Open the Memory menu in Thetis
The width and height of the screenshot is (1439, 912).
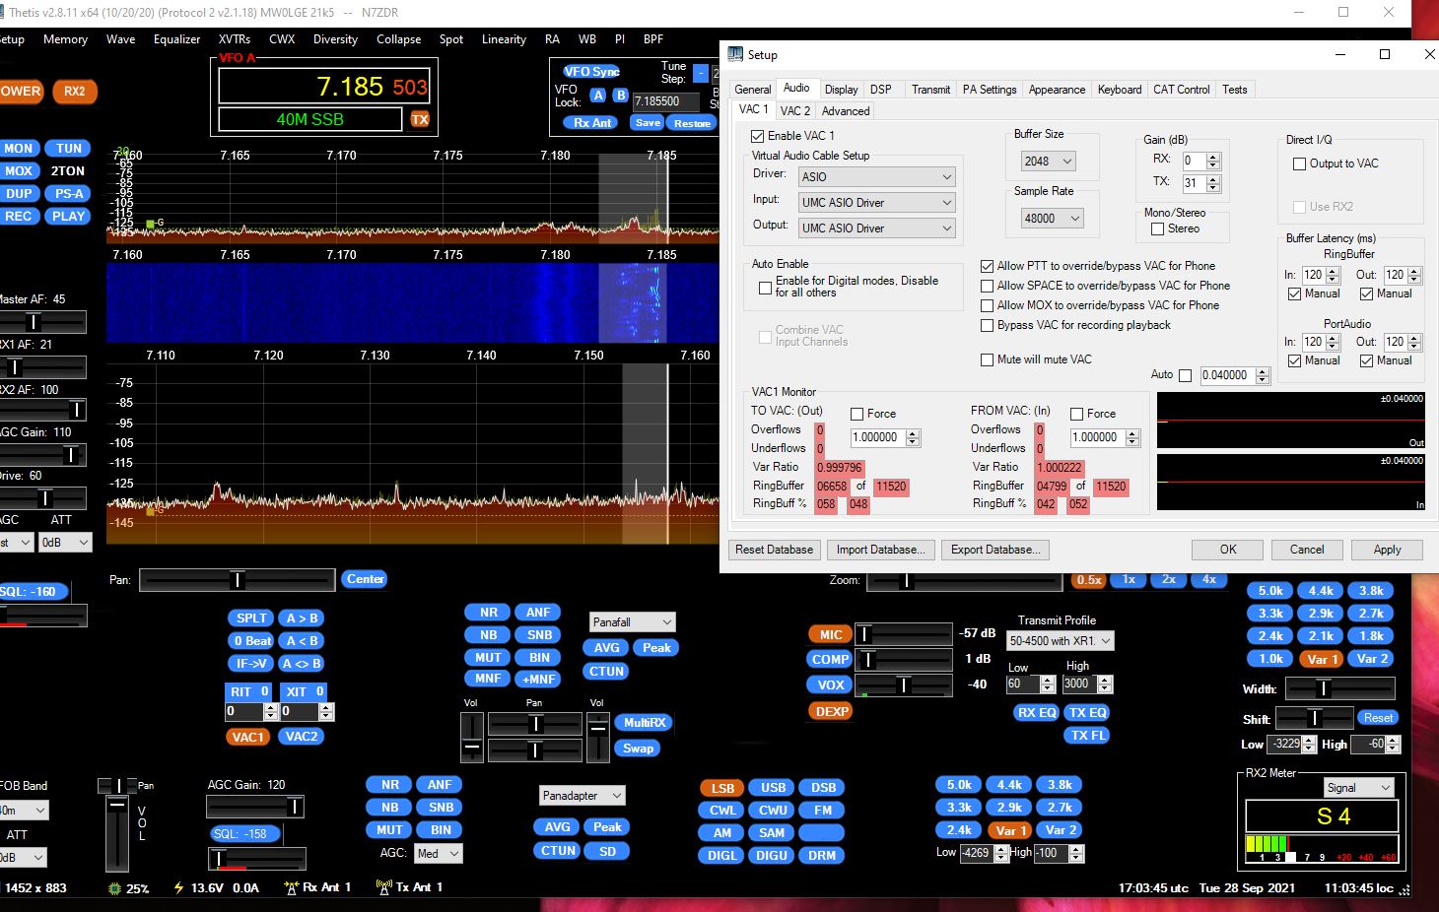(65, 39)
